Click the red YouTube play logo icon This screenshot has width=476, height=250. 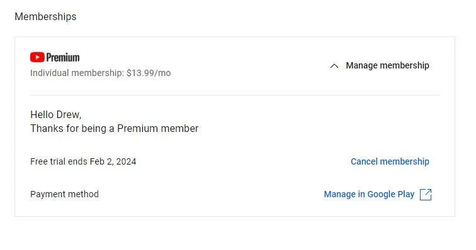37,57
